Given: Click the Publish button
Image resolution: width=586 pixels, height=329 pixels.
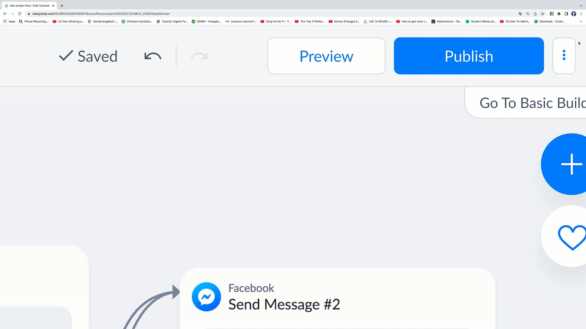Looking at the screenshot, I should point(468,56).
